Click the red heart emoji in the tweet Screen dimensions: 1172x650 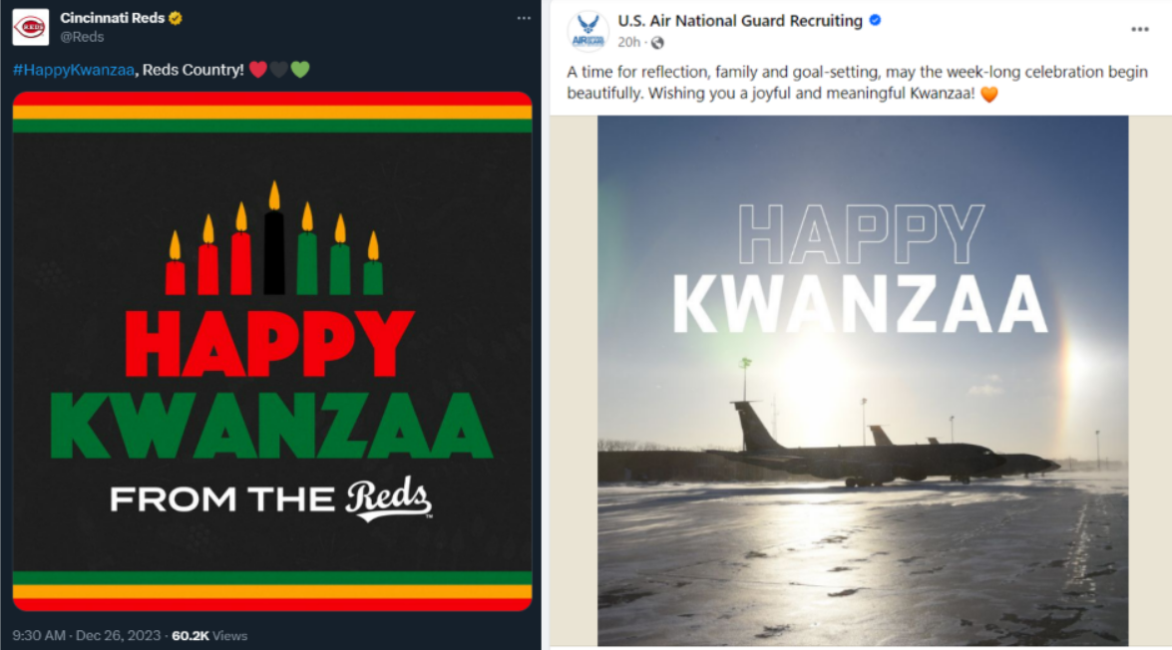click(258, 70)
